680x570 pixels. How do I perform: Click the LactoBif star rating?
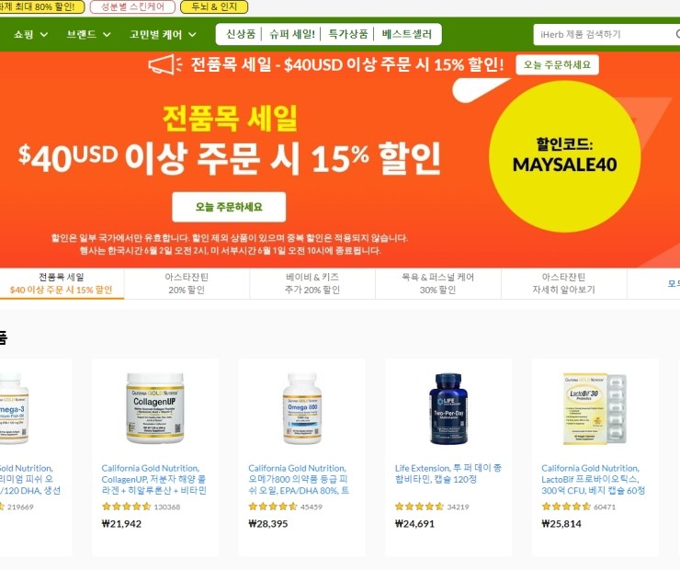coord(566,507)
